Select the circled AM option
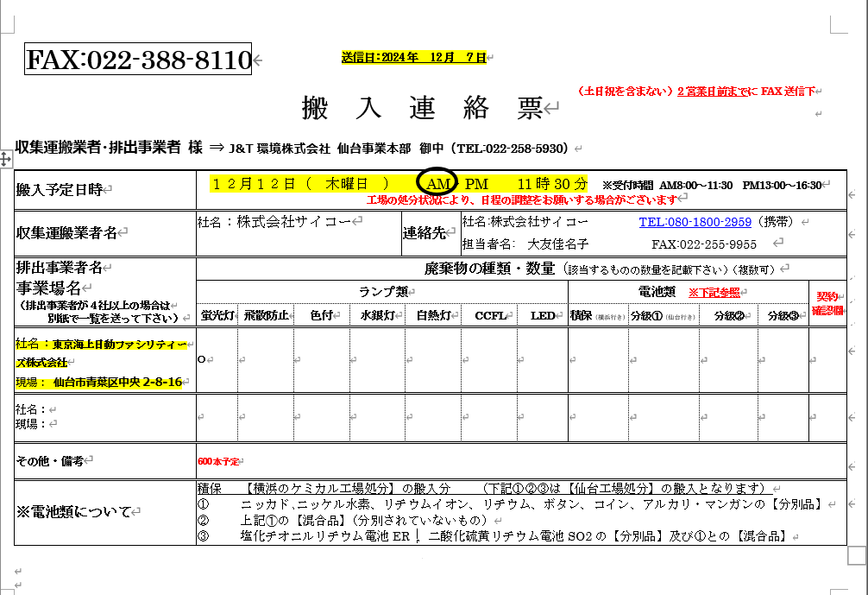This screenshot has height=595, width=868. (x=438, y=183)
